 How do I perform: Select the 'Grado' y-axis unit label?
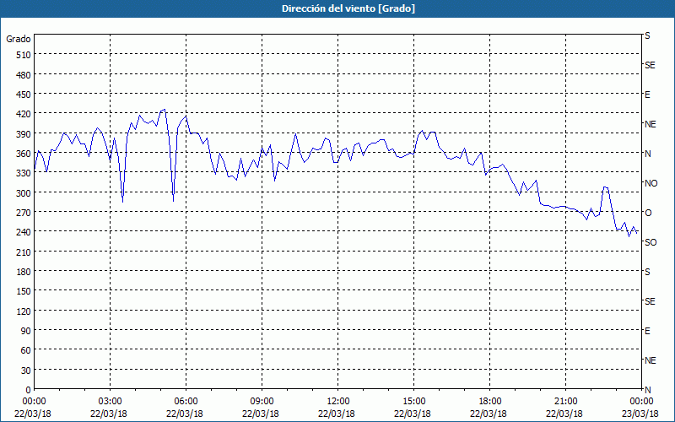19,39
